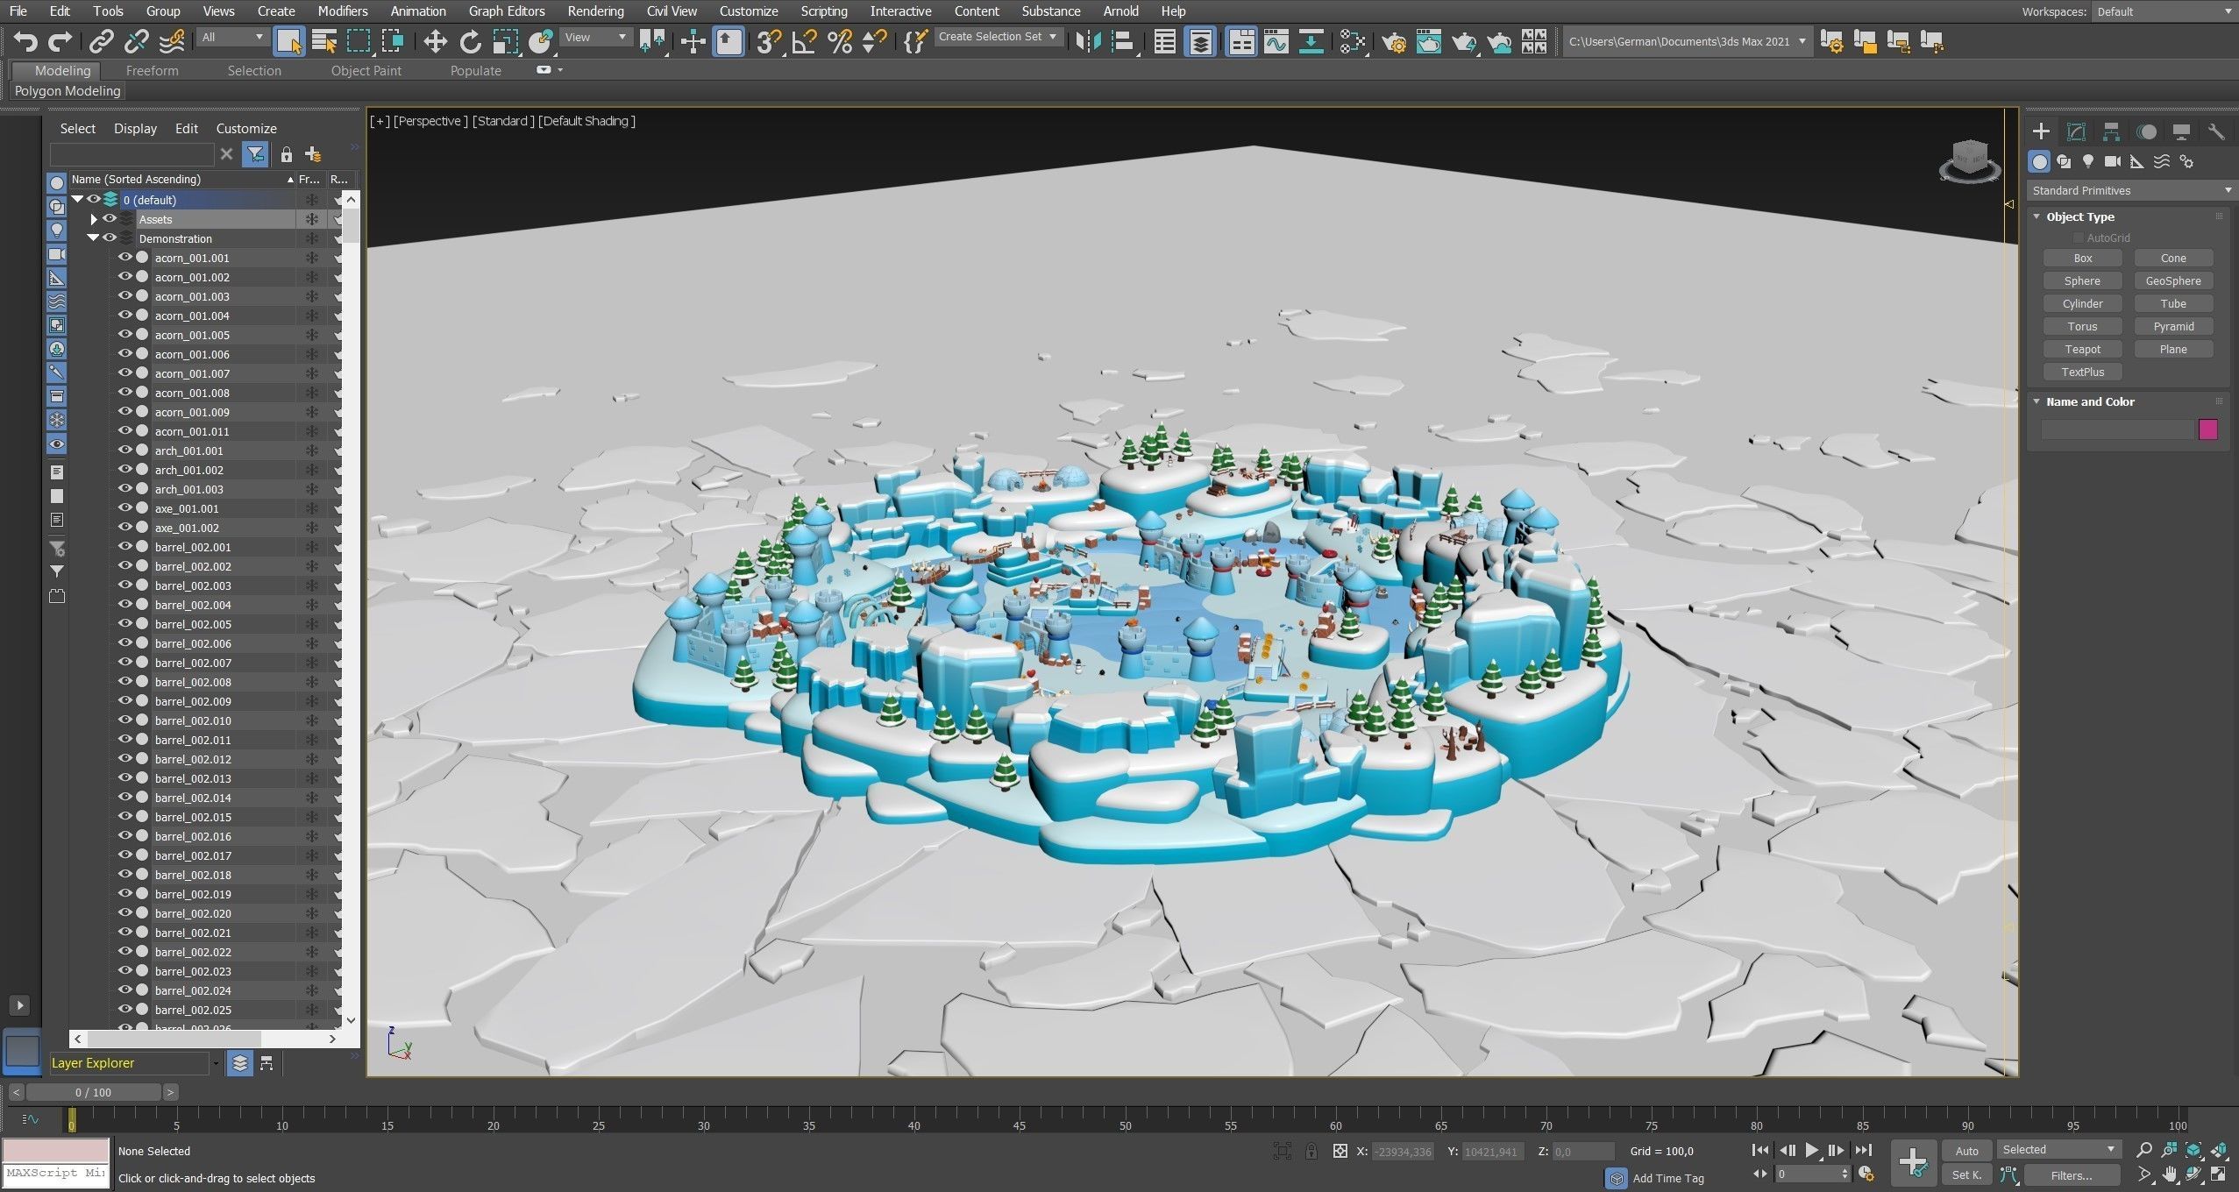Expand the Assets layer

[93, 219]
